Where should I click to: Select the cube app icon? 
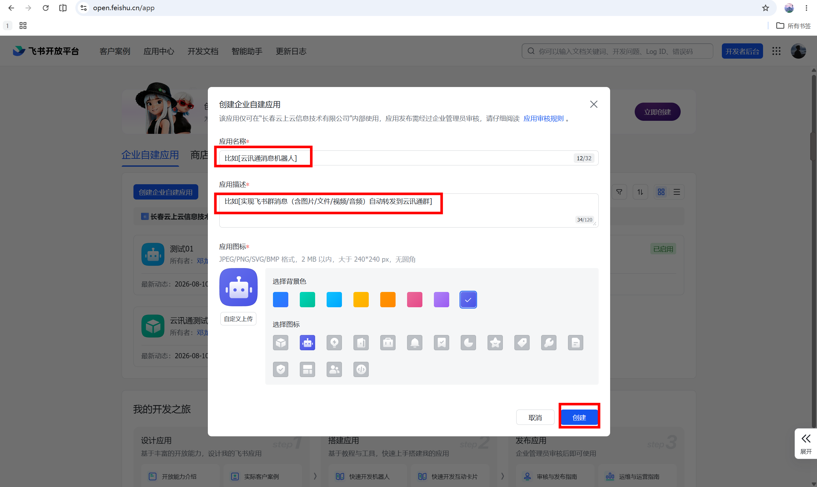point(280,343)
